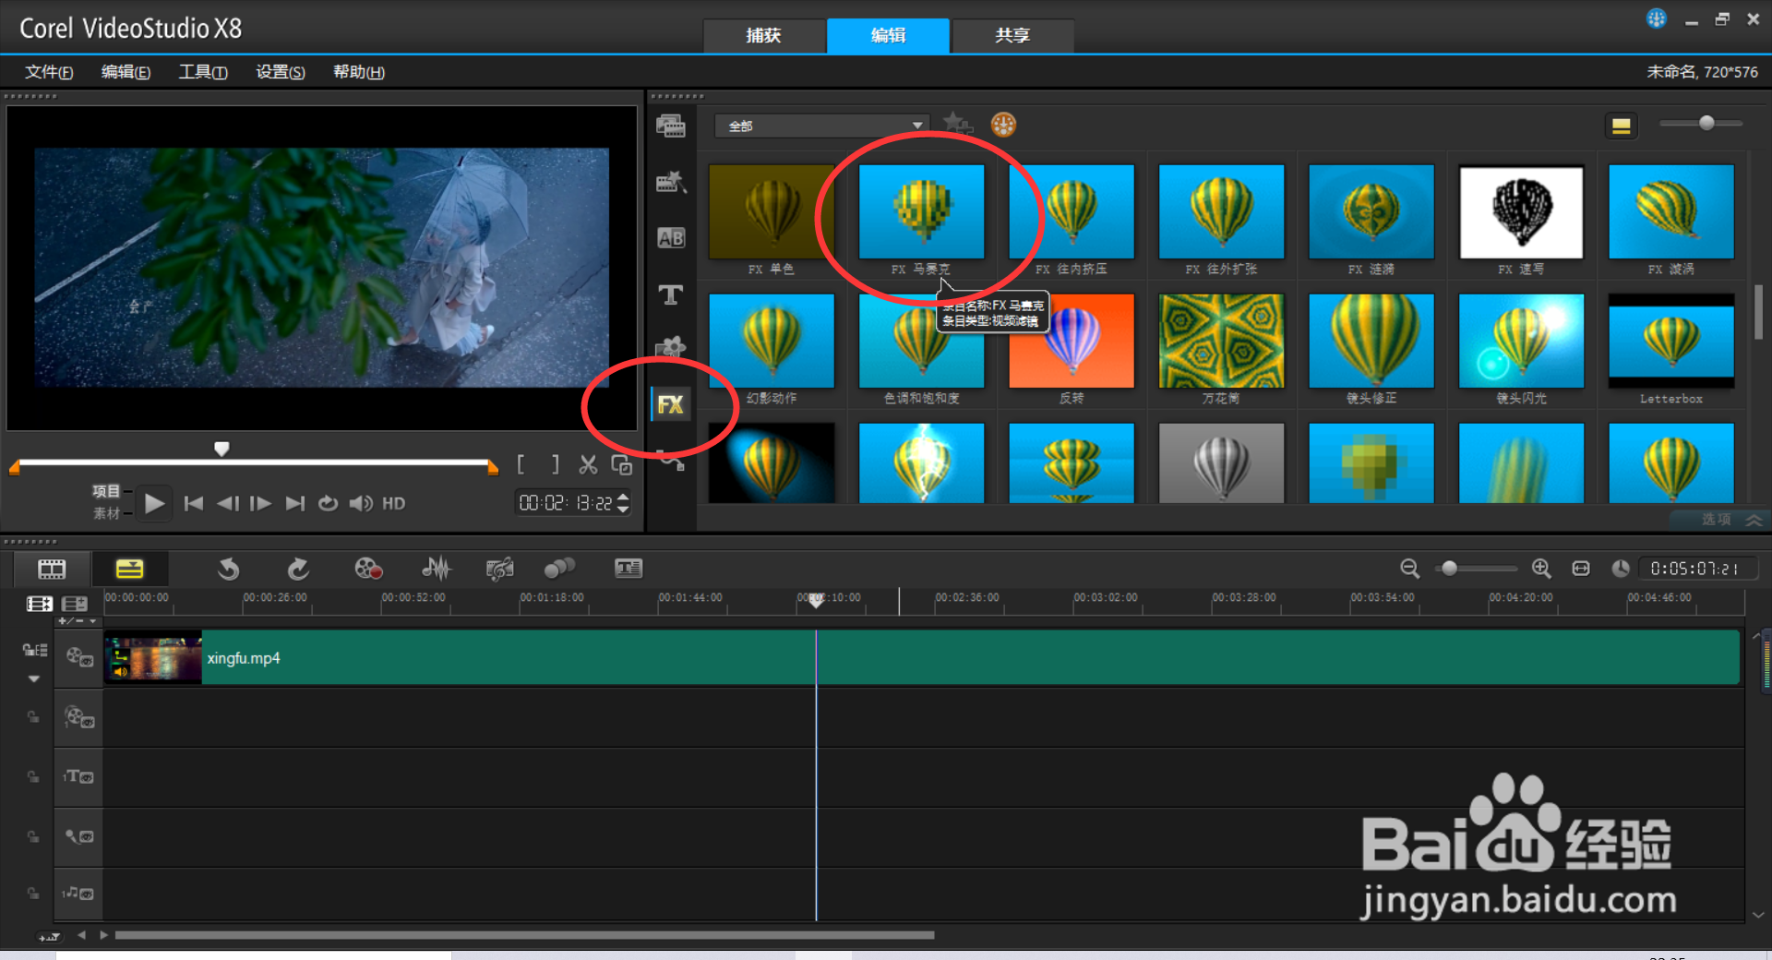This screenshot has height=960, width=1772.
Task: Open the Title (T) library
Action: coord(671,294)
